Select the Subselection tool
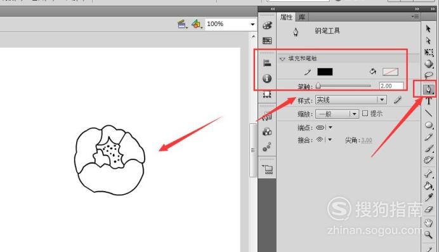 click(428, 41)
